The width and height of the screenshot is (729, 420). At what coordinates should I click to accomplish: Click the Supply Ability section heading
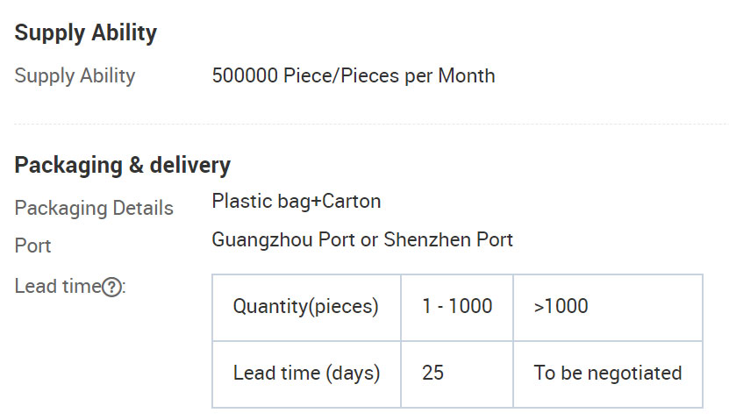pyautogui.click(x=86, y=33)
